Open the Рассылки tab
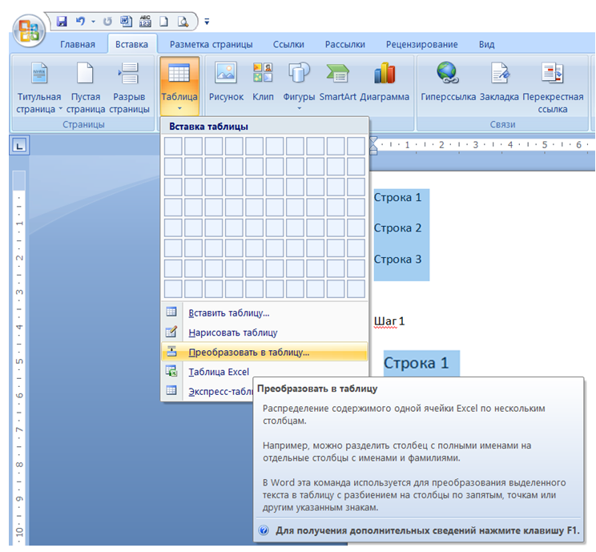Viewport: 596px width, 552px height. [x=344, y=45]
